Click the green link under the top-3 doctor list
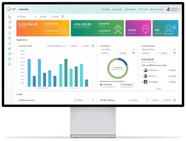 [159, 89]
